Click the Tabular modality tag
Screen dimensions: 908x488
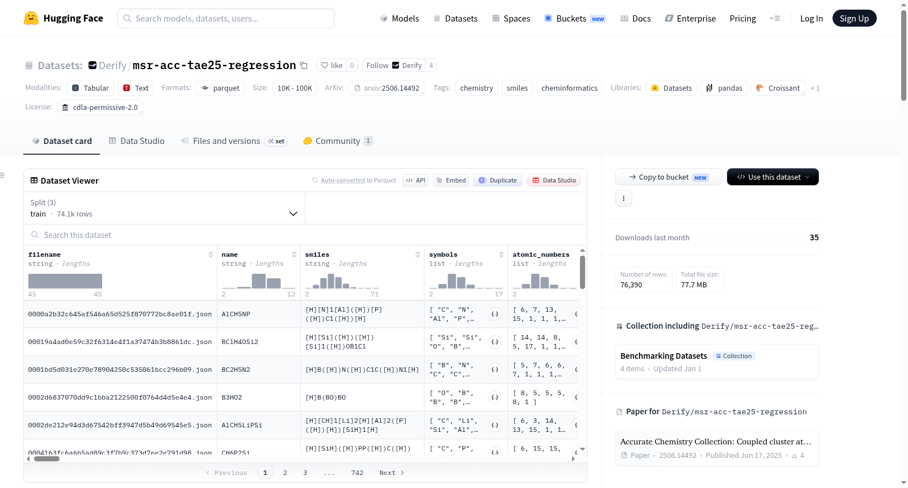[x=90, y=88]
